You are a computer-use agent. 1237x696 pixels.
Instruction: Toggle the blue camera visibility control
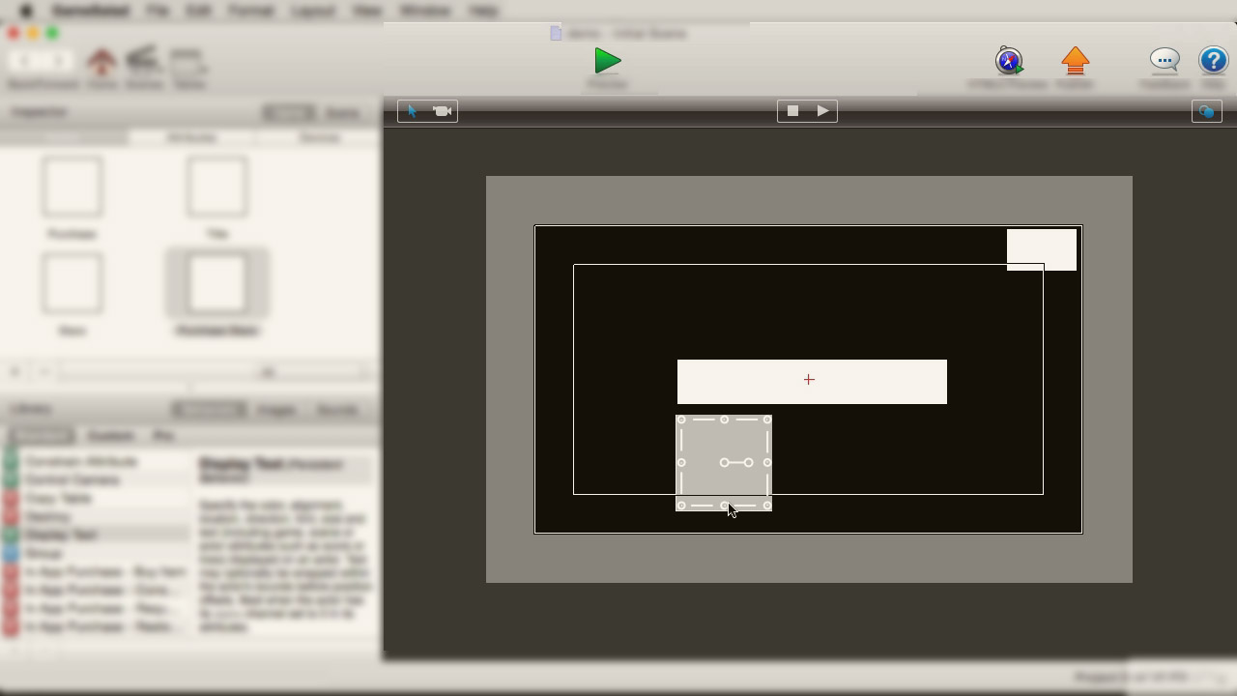pos(1206,111)
